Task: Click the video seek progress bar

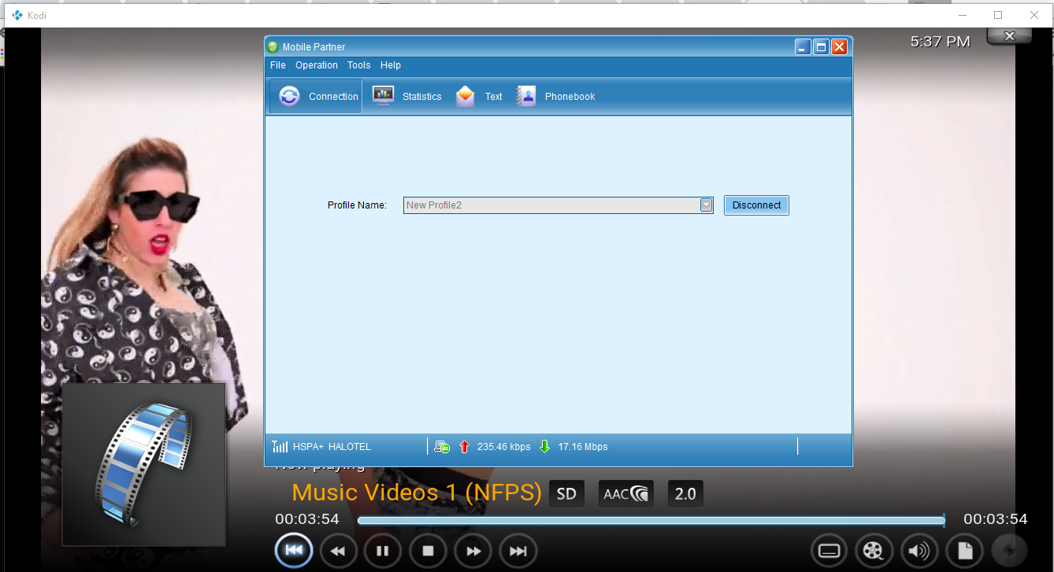Action: [650, 520]
